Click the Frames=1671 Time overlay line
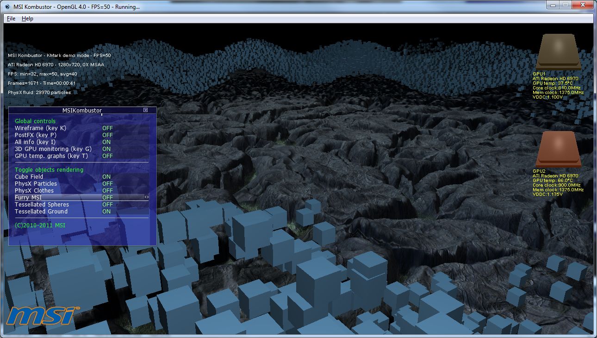 [x=42, y=83]
